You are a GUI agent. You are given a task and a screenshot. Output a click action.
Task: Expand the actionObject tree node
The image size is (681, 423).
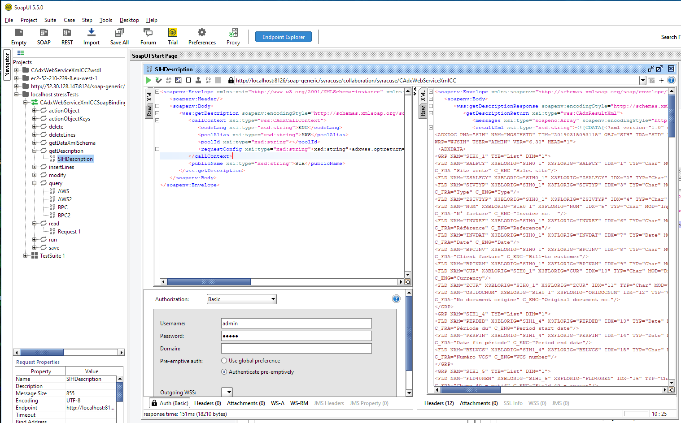click(x=35, y=111)
